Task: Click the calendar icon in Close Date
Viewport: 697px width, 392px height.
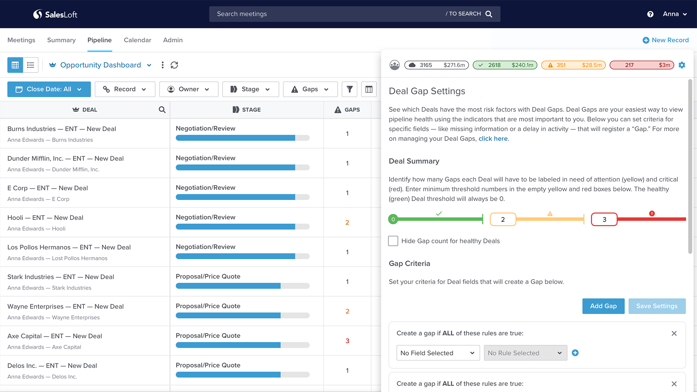Action: pos(19,89)
